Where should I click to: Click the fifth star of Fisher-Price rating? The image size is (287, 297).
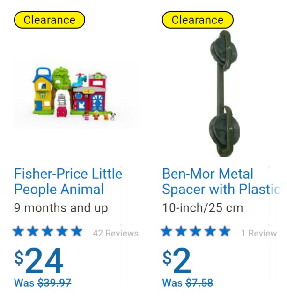pyautogui.click(x=77, y=231)
